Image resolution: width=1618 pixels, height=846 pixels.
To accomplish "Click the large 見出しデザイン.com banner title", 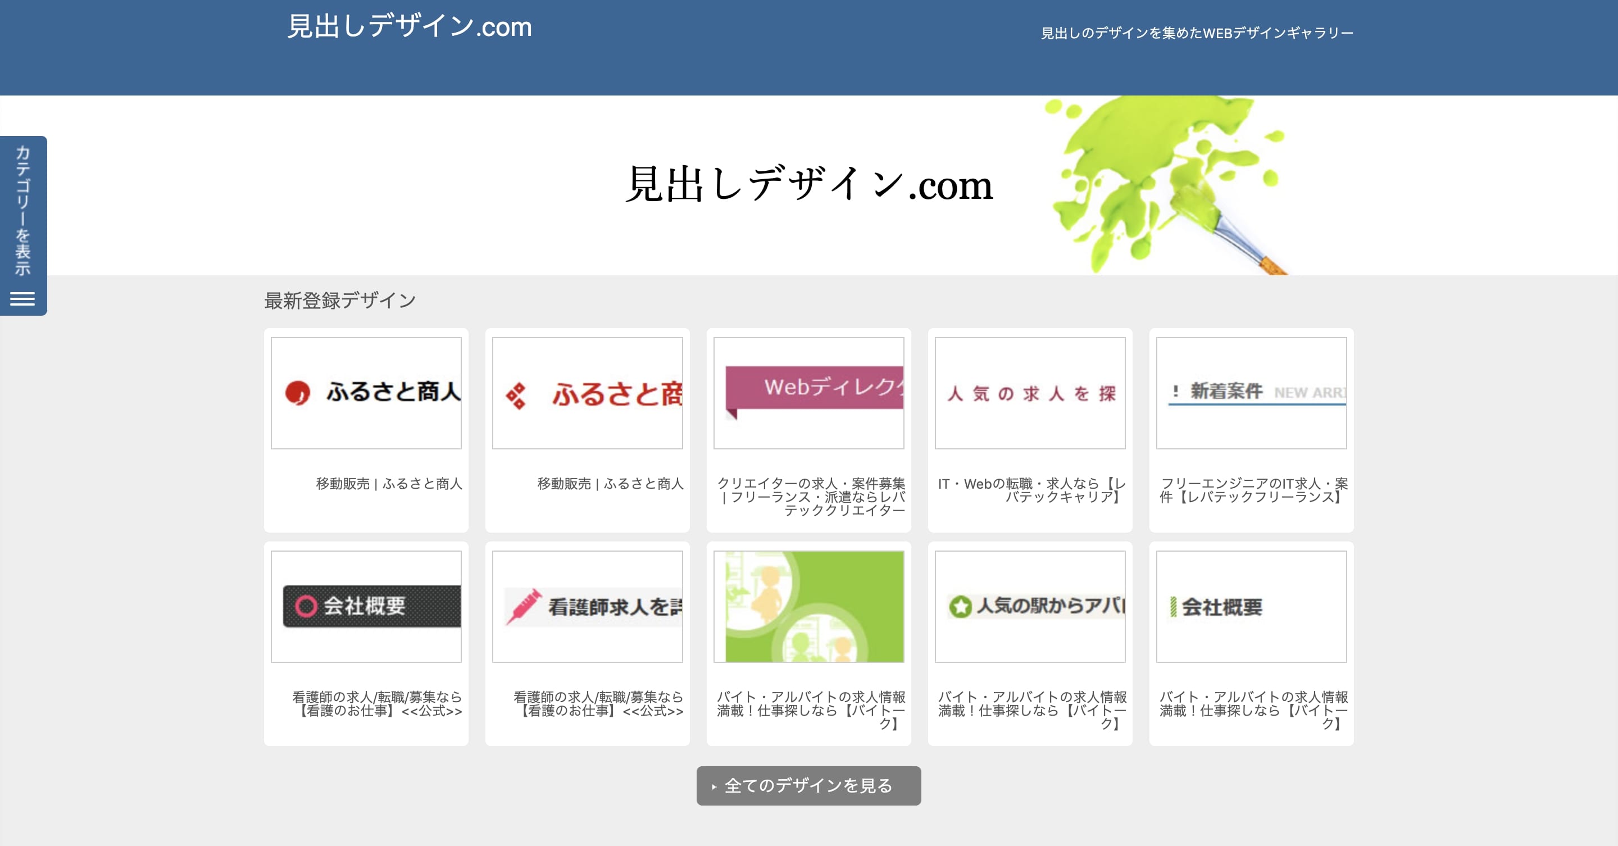I will pyautogui.click(x=808, y=185).
